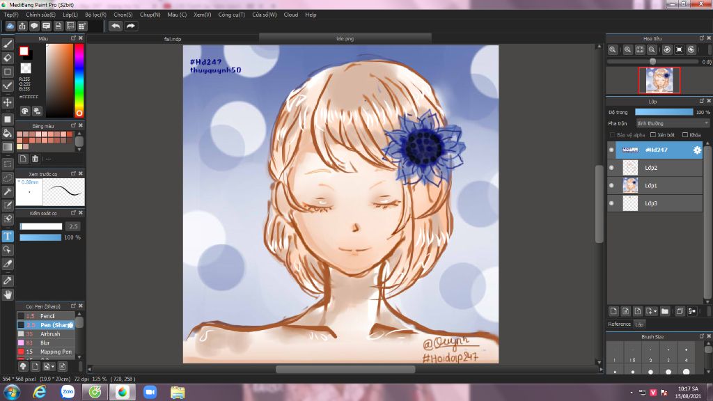Create a new layer folder

665,311
